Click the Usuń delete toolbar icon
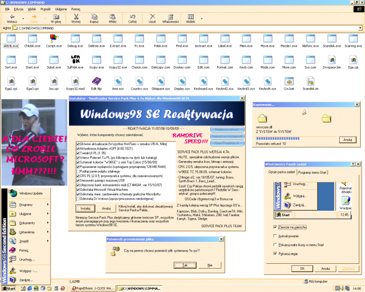 coord(152,17)
